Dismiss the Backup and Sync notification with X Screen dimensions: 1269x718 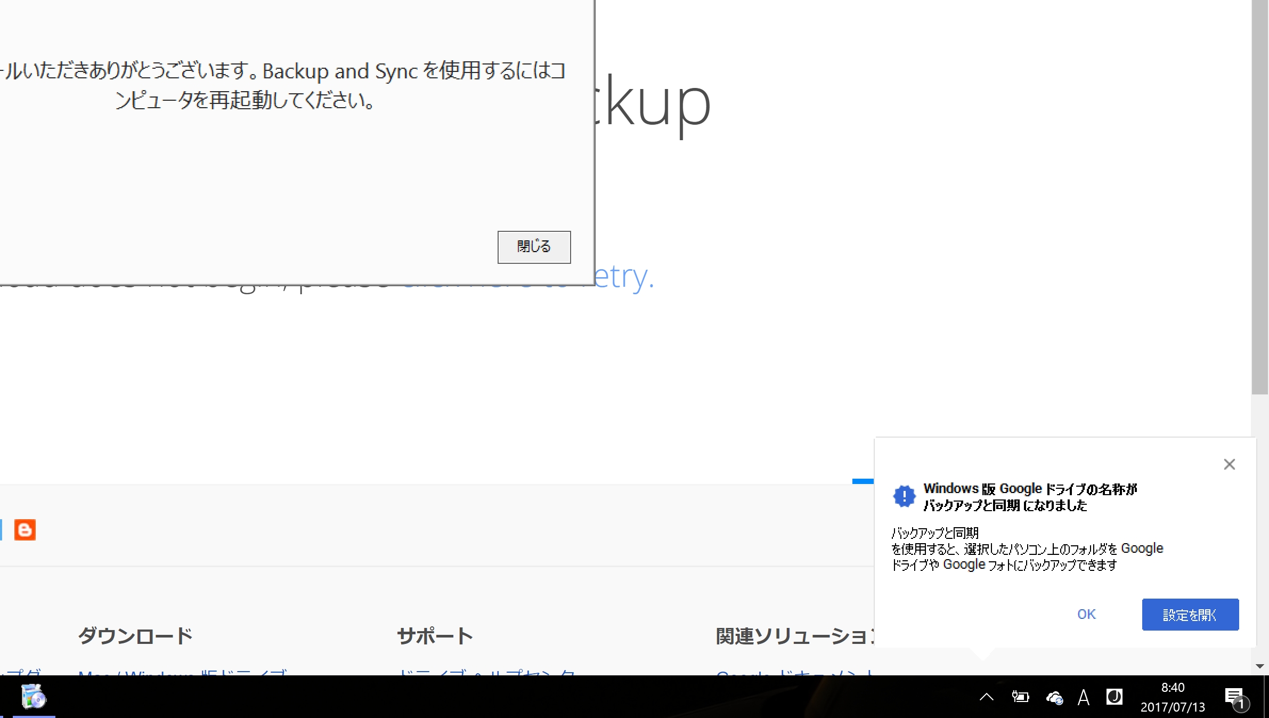[1229, 464]
